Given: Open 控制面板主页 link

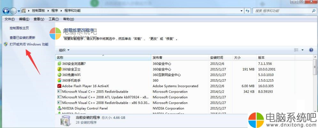Looking at the screenshot, I should [19, 28].
